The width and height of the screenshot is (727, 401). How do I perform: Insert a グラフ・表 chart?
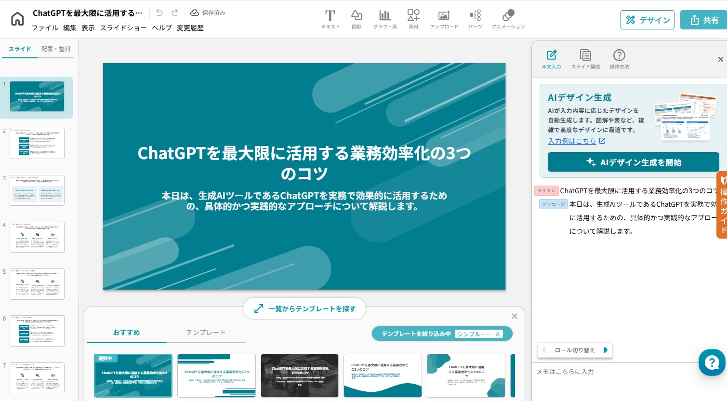(385, 19)
